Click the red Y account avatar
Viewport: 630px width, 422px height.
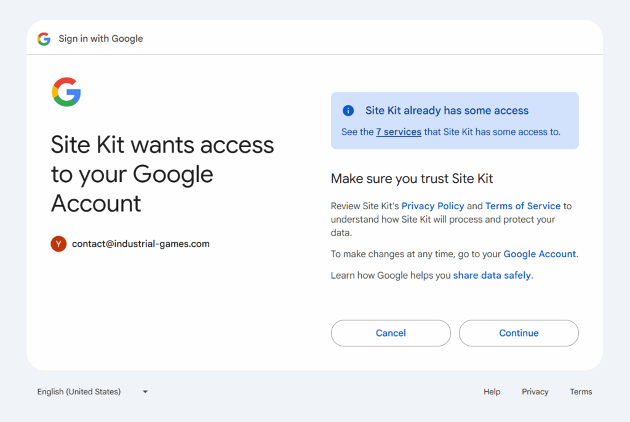(58, 244)
